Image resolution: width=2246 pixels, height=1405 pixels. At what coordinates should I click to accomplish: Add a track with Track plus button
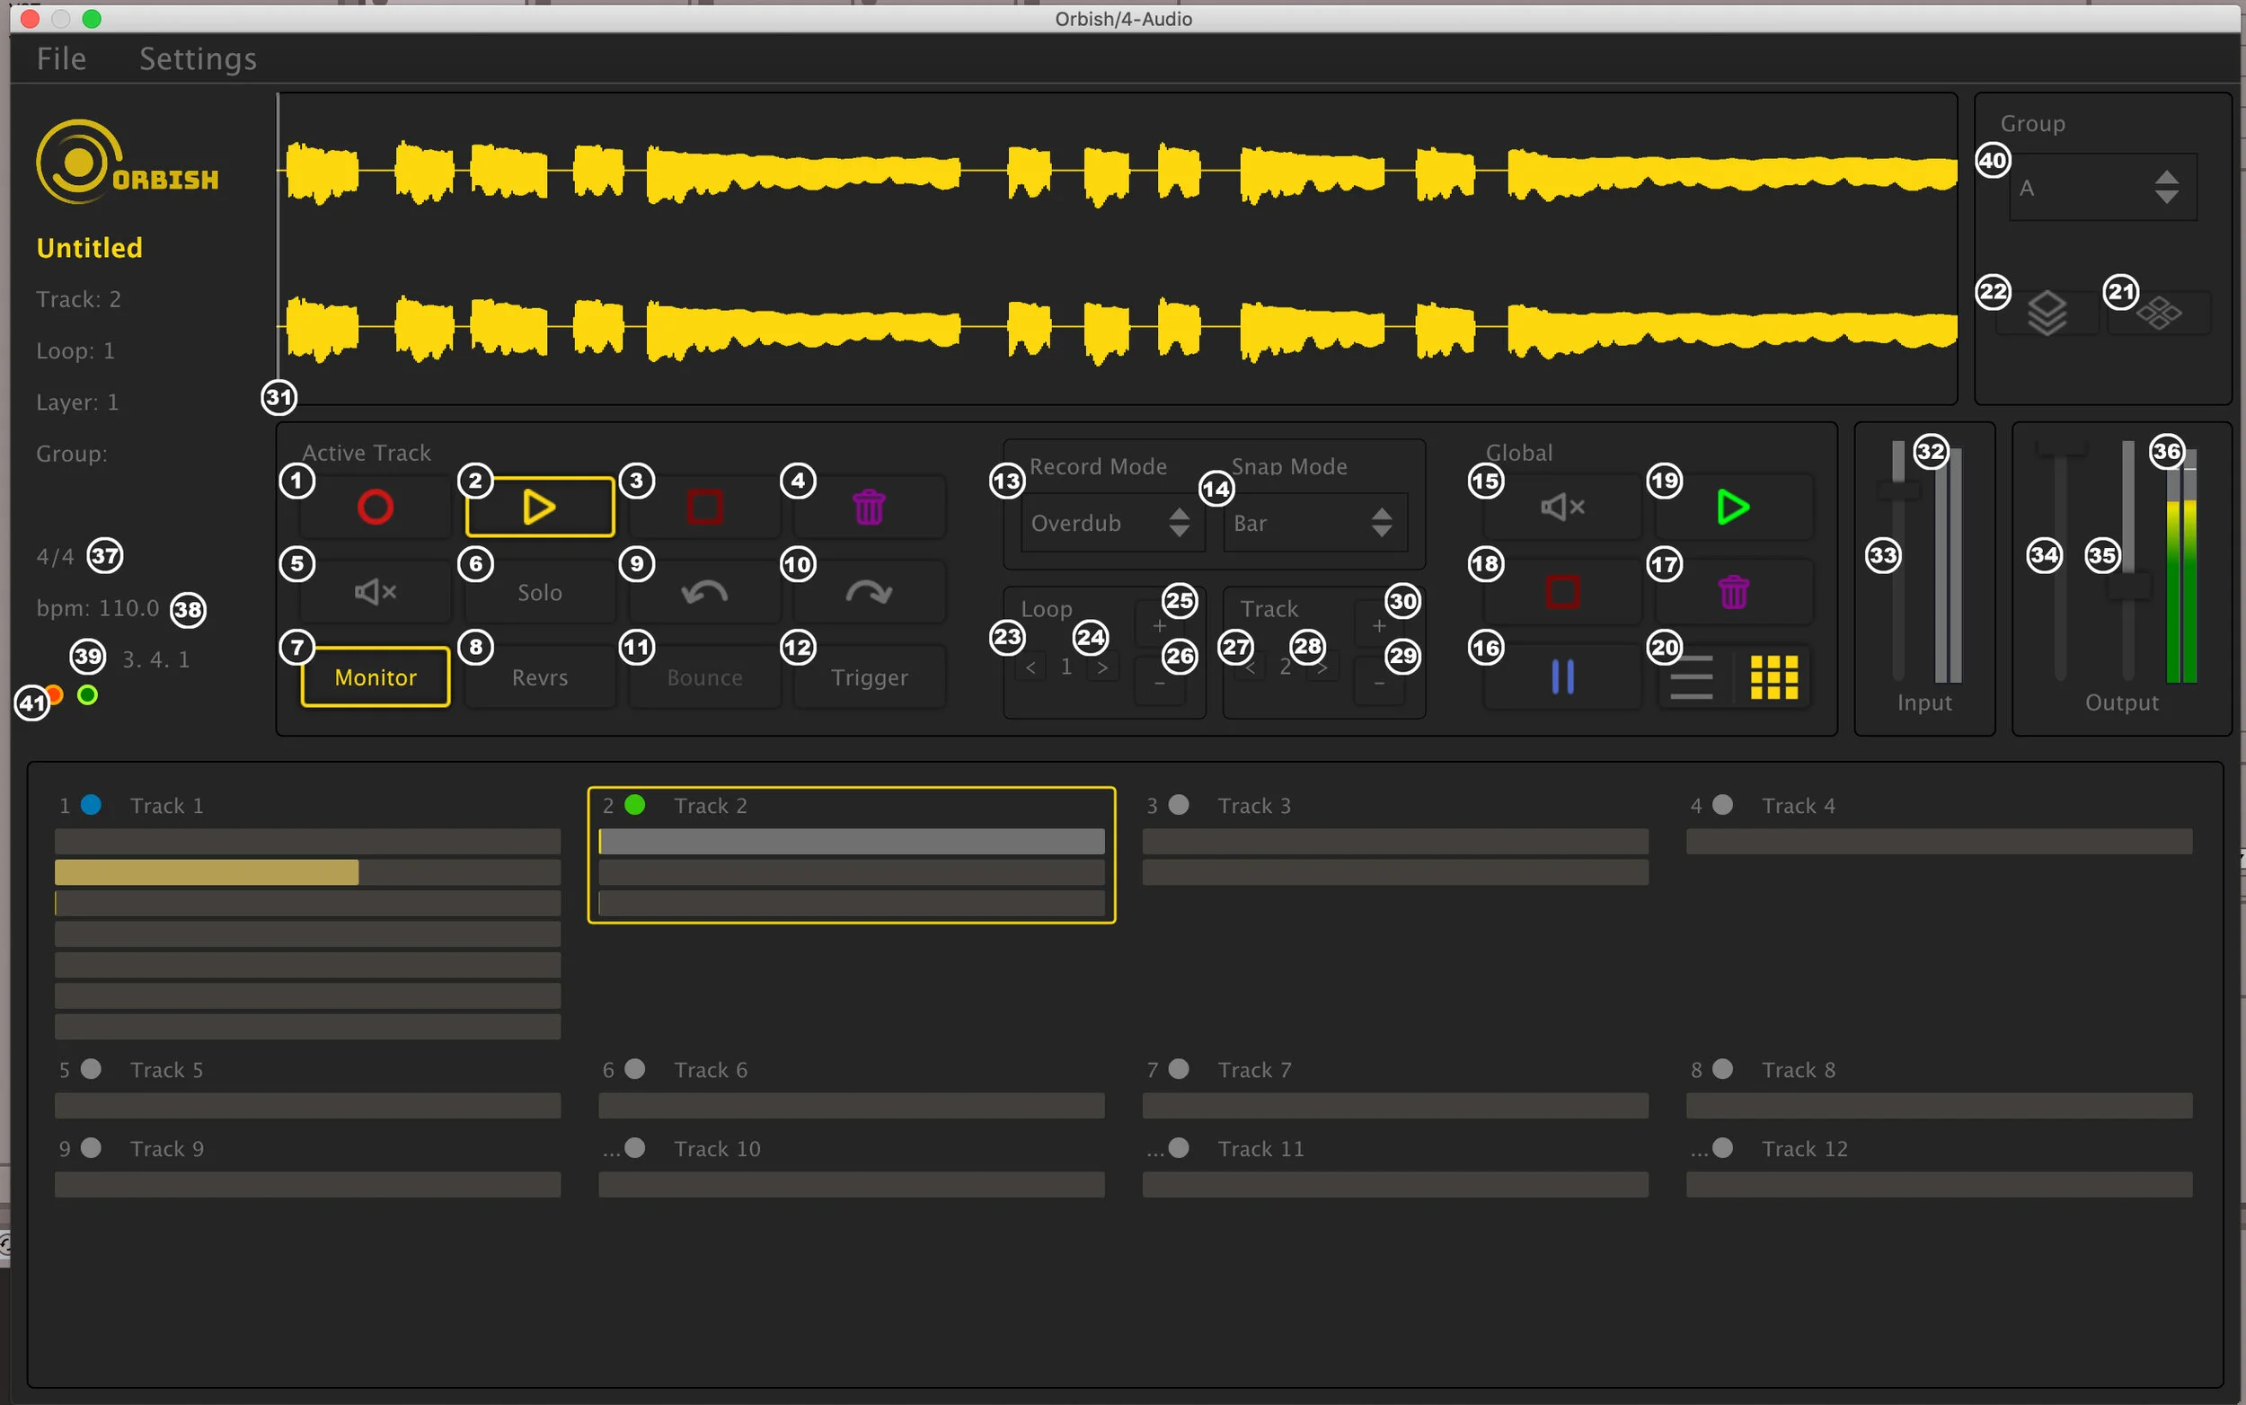pos(1379,626)
